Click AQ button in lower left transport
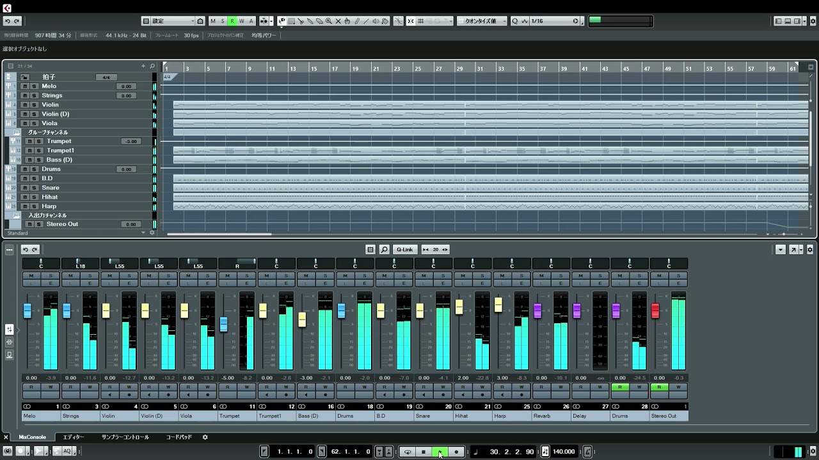Image resolution: width=819 pixels, height=460 pixels. 67,451
